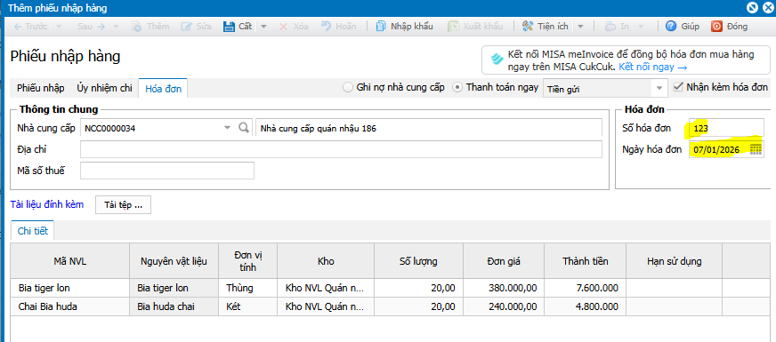Close window with title bar X
The image size is (776, 342).
(768, 7)
